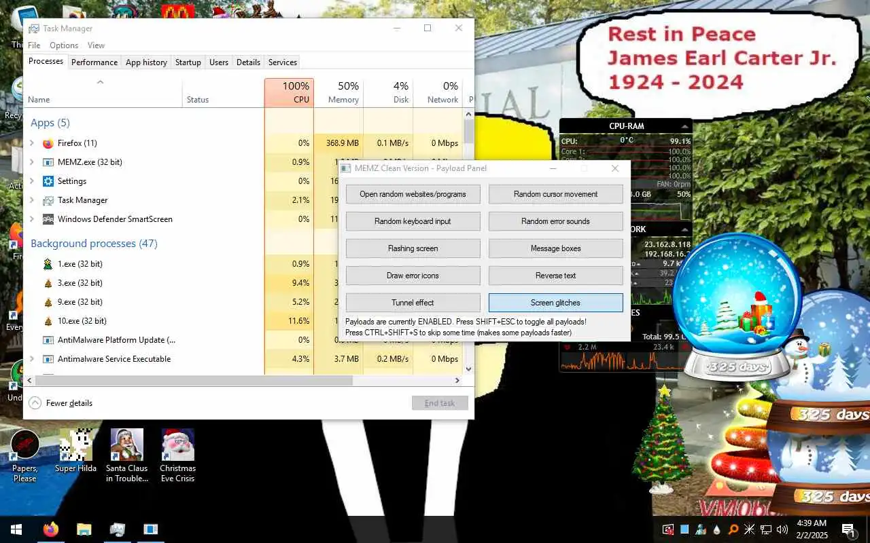
Task: Open Super Hilda desktop shortcut
Action: coord(75,451)
